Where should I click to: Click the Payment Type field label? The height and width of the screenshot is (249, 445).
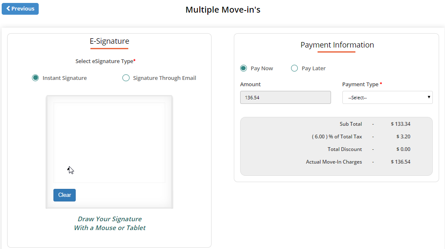point(362,84)
